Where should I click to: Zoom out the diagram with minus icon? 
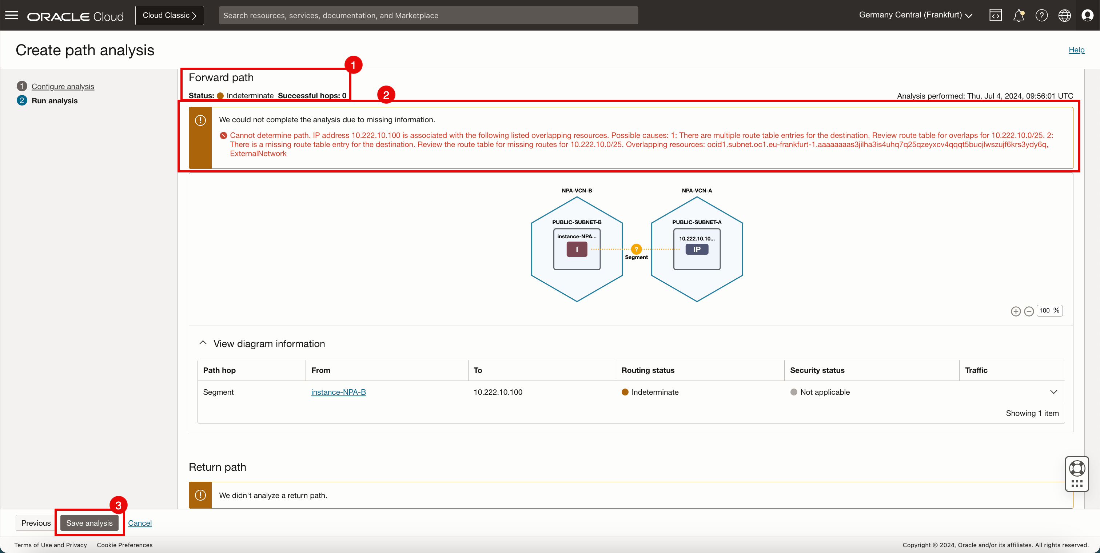coord(1029,311)
